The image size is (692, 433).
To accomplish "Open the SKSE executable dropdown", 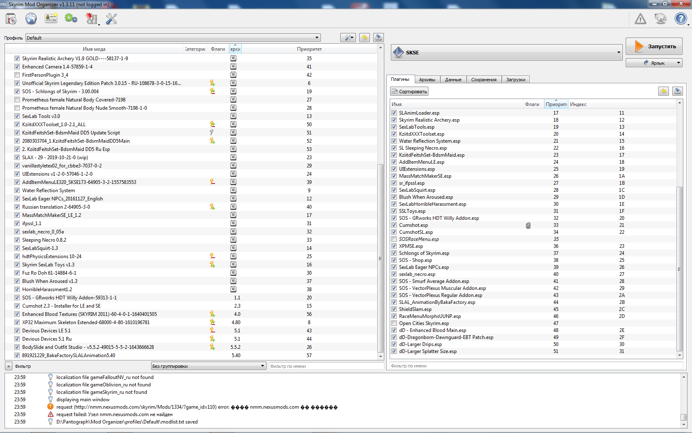I will click(507, 52).
